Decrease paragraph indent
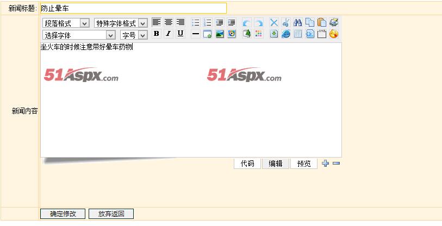The height and width of the screenshot is (226, 442). pyautogui.click(x=219, y=22)
